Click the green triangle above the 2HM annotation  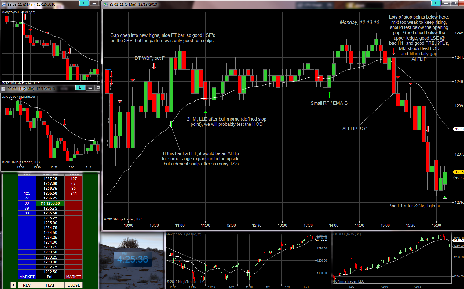(x=205, y=112)
